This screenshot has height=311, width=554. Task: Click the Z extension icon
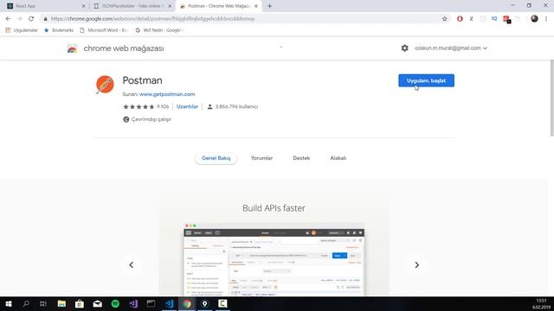pyautogui.click(x=471, y=19)
